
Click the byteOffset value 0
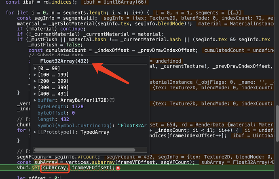(73, 113)
